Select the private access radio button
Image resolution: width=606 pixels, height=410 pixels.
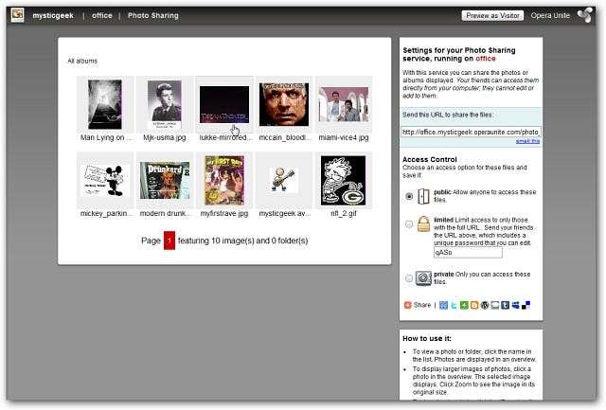pos(409,278)
